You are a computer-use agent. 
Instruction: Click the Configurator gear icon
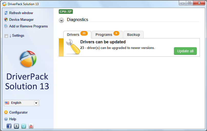6,112
